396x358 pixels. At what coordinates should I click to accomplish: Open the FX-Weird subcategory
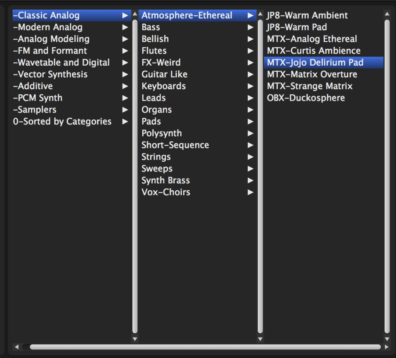click(x=198, y=63)
